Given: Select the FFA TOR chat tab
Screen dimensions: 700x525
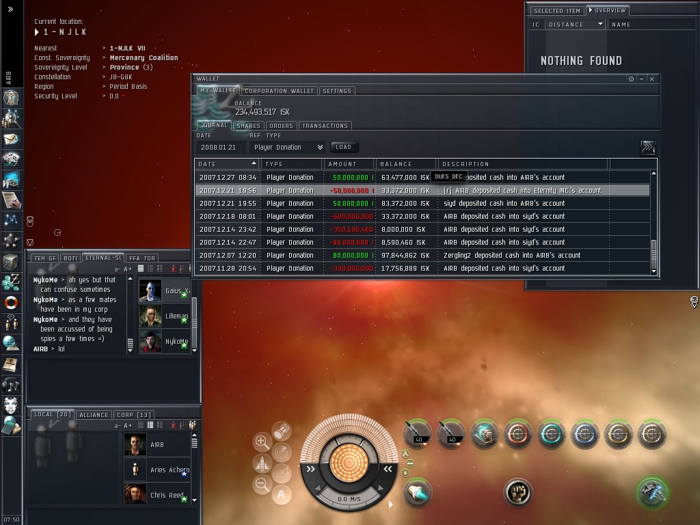Looking at the screenshot, I should pos(142,258).
